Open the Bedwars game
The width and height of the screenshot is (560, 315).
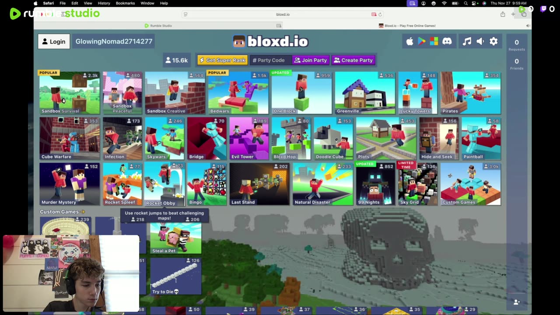pos(238,93)
